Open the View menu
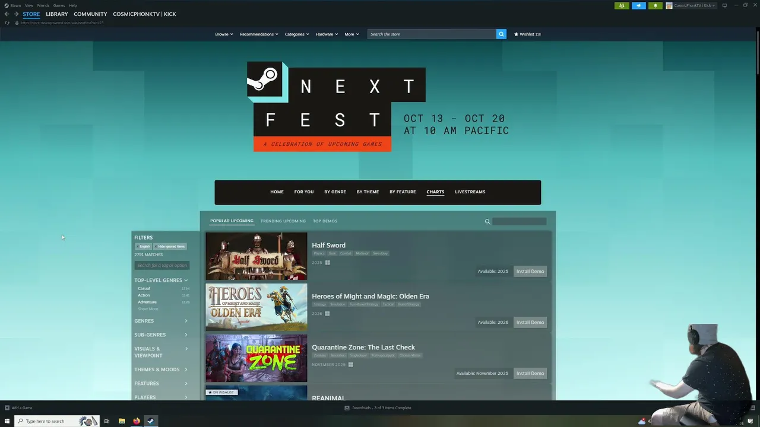Viewport: 760px width, 427px height. pos(28,5)
